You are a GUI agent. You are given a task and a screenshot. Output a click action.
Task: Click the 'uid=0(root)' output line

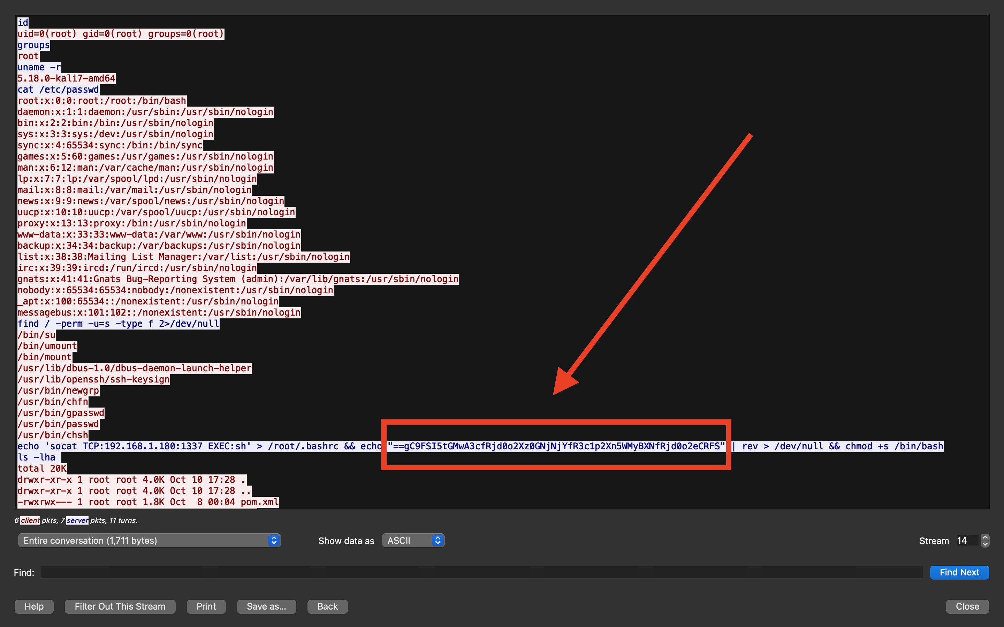point(120,34)
